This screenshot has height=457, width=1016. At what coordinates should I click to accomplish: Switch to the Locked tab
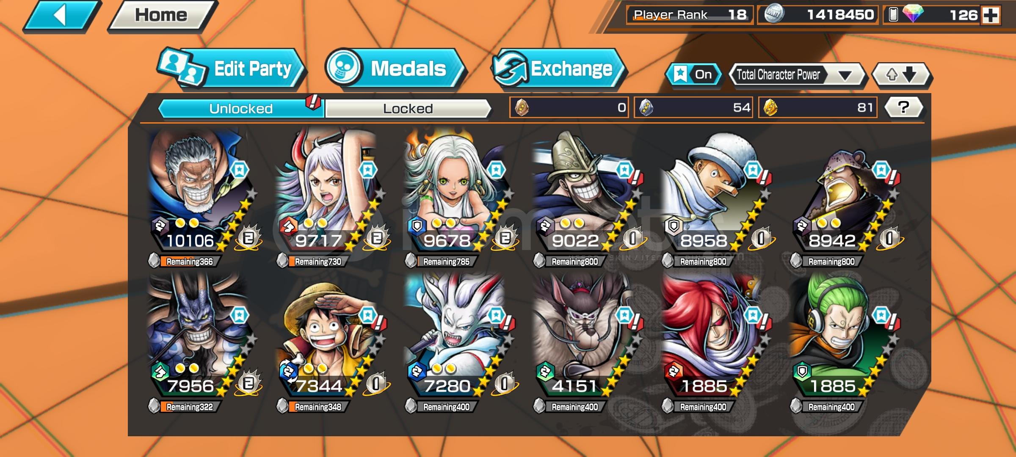click(x=408, y=109)
